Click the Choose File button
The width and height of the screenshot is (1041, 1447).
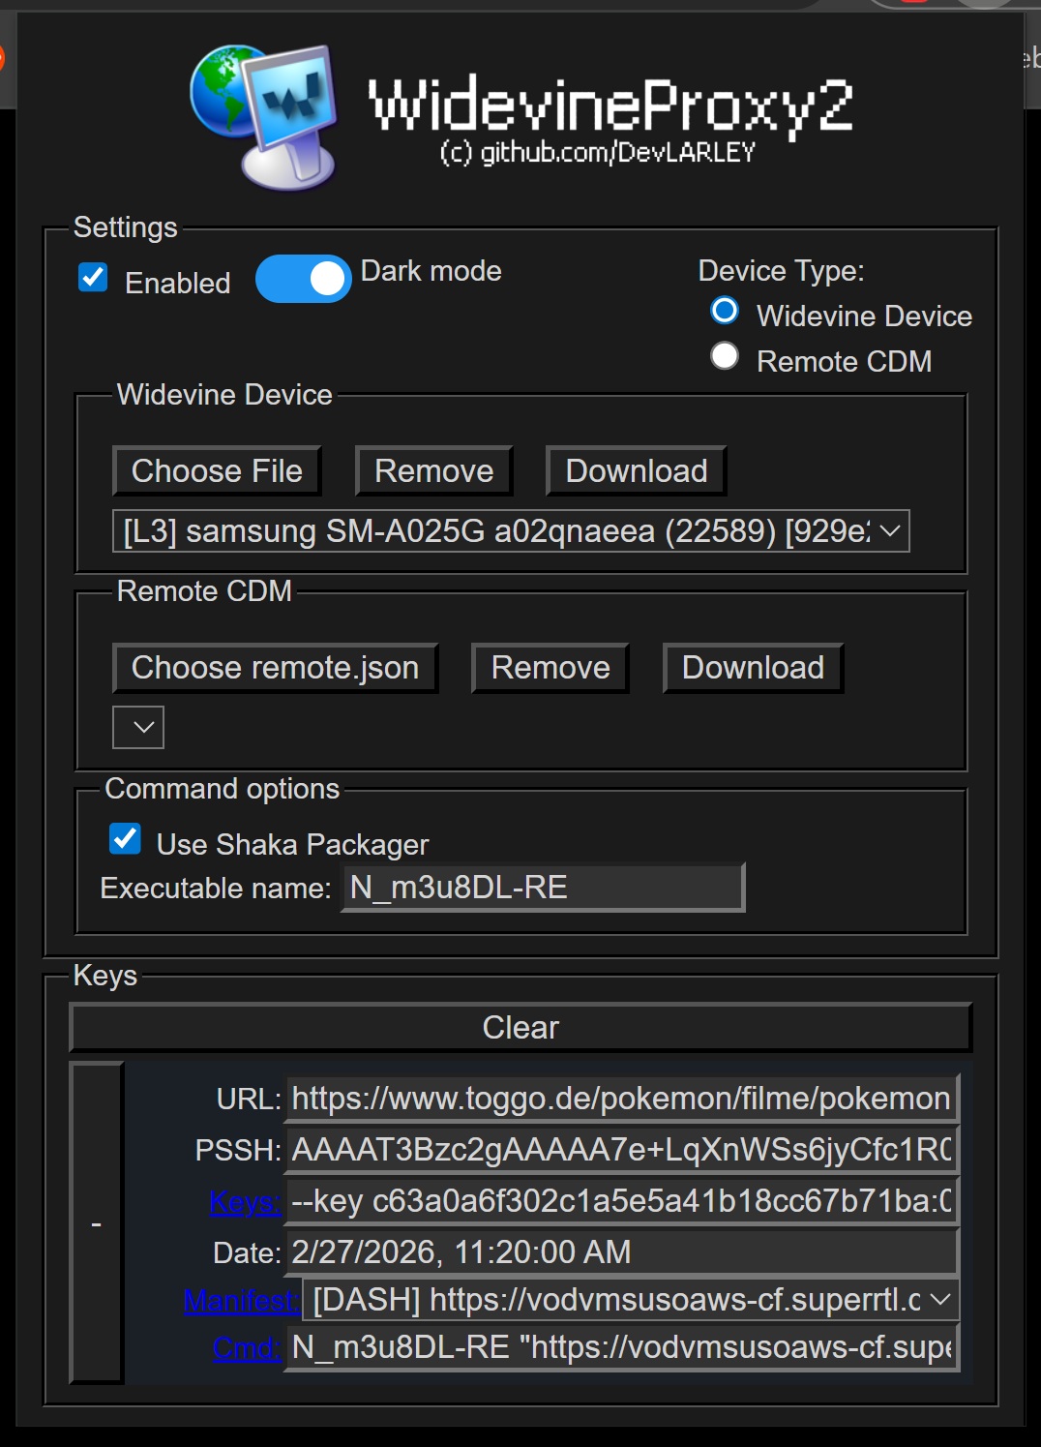point(217,471)
